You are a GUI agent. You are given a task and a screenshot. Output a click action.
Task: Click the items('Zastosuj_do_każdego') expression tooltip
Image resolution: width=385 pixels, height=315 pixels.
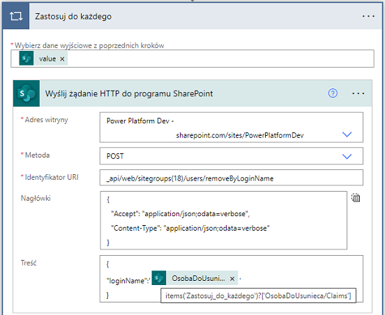(258, 295)
